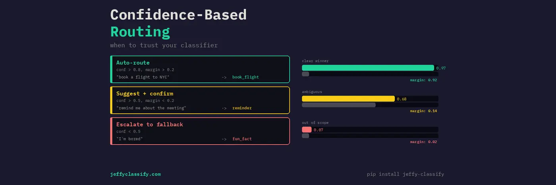Click the "I'm bored" example
The height and width of the screenshot is (185, 556).
[129, 139]
